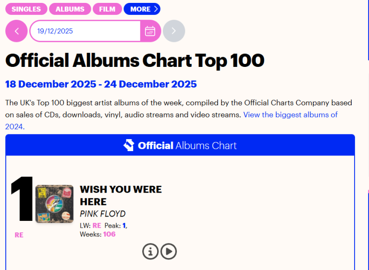Click the pink RE re-entry marker under number 1
The width and height of the screenshot is (369, 270).
[x=19, y=235]
